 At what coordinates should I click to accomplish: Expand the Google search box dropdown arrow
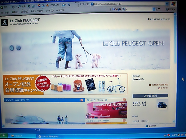[x=154, y=9]
